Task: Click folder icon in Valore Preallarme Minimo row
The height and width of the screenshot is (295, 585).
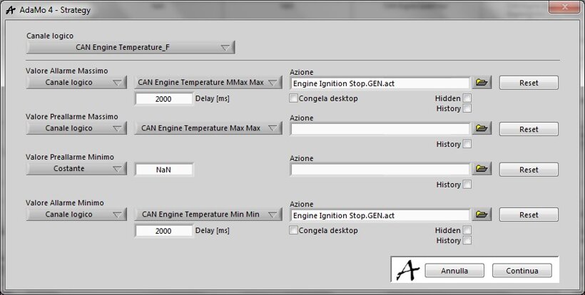Action: click(x=483, y=170)
